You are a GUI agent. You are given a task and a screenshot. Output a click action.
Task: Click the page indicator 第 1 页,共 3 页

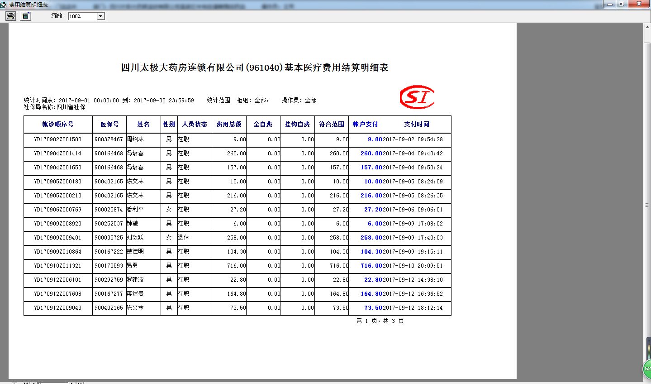pos(380,321)
